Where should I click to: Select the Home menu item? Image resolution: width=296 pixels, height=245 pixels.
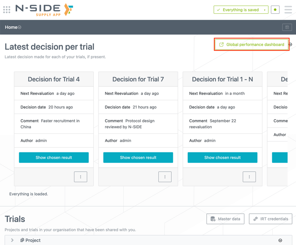[11, 27]
